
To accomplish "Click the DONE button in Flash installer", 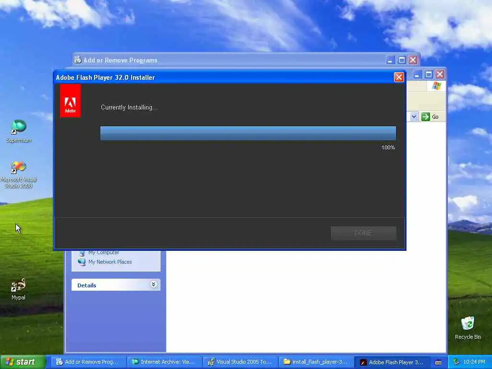I will 363,233.
